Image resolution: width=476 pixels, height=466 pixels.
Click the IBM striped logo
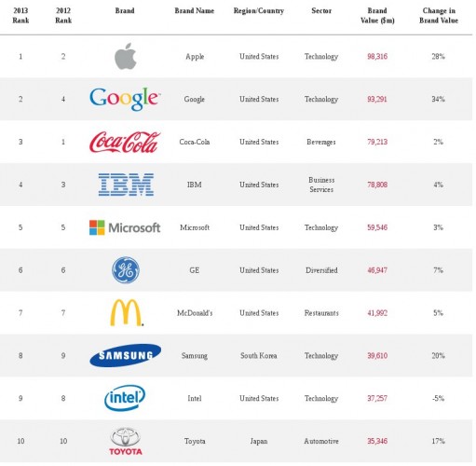tap(126, 185)
